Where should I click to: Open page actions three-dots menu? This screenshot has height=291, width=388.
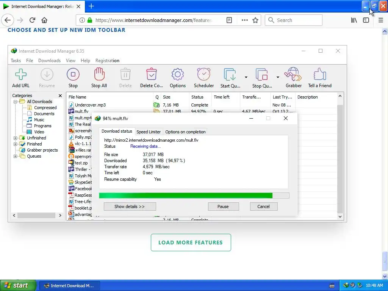(244, 20)
